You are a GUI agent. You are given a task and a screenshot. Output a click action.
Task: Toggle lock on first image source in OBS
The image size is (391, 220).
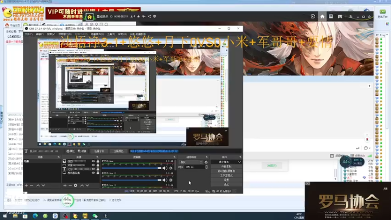pos(98,161)
